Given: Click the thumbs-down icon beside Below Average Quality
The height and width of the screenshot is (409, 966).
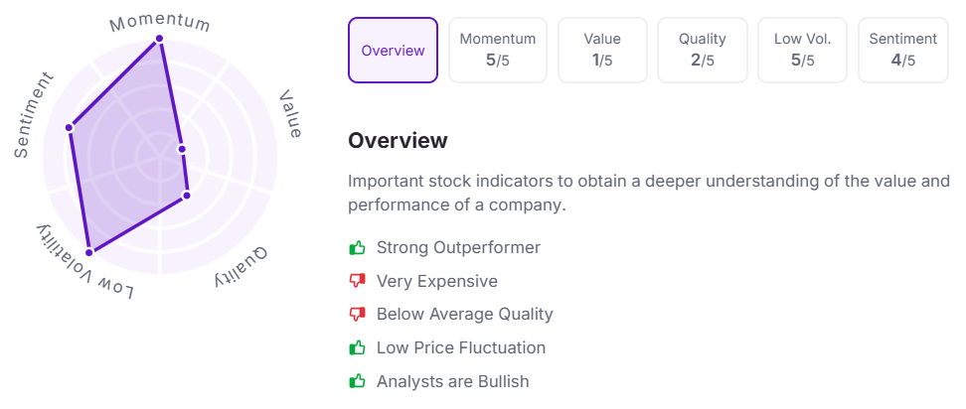Looking at the screenshot, I should coord(357,315).
